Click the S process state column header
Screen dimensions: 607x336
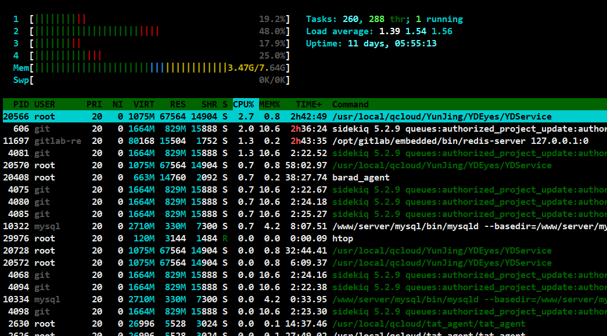[224, 104]
